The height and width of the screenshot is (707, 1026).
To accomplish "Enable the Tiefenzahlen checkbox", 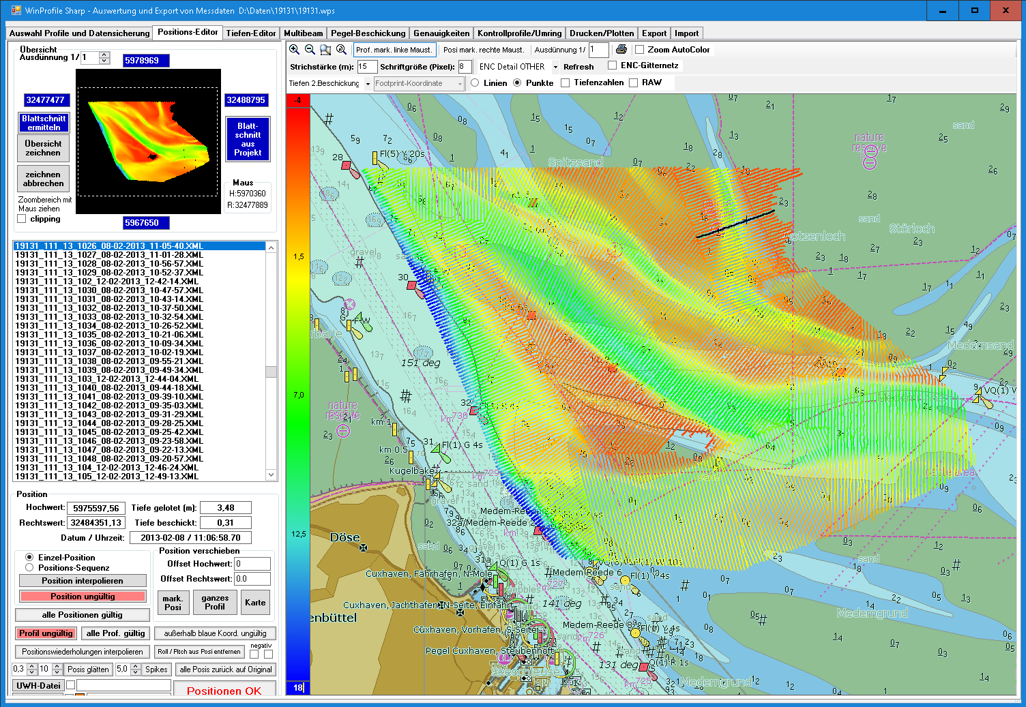I will (566, 83).
